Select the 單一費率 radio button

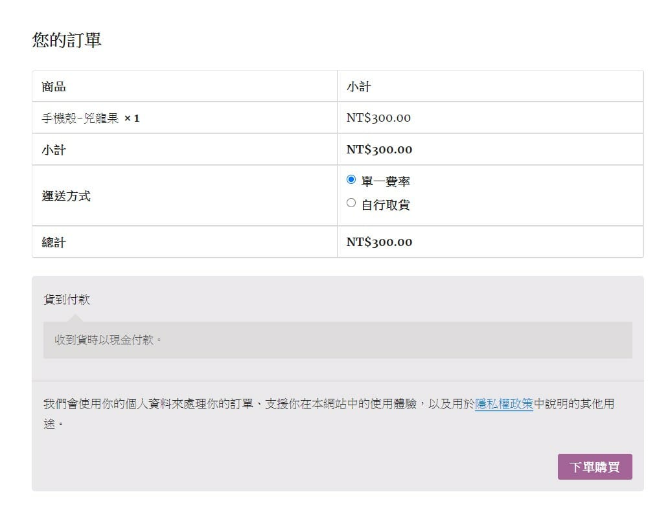[351, 179]
